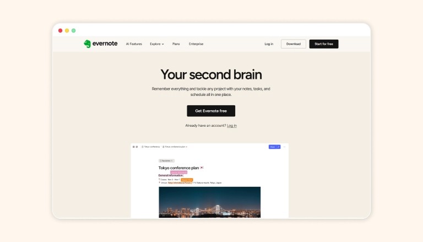423x242 pixels.
Task: Click the orange collaborator name label
Action: point(187,180)
